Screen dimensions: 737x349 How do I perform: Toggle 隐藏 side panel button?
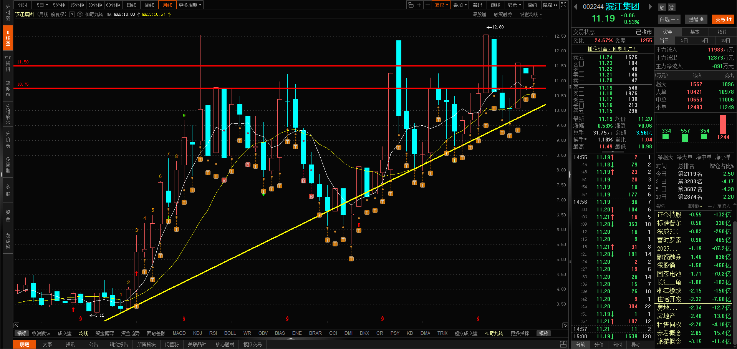click(550, 5)
